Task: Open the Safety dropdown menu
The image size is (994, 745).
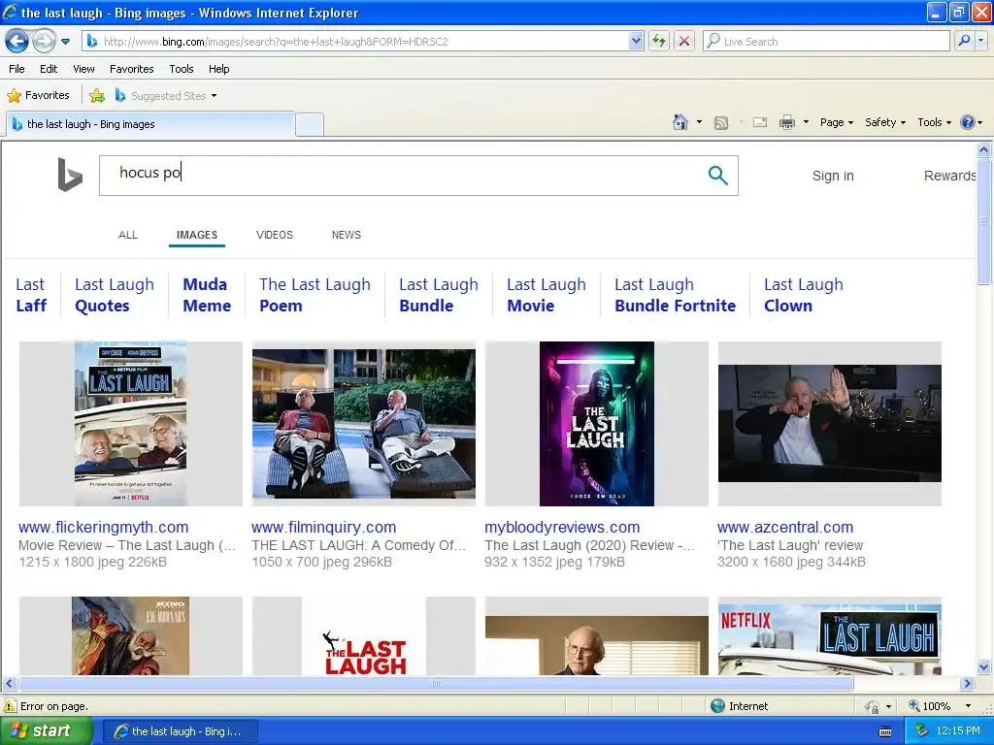Action: pyautogui.click(x=885, y=122)
